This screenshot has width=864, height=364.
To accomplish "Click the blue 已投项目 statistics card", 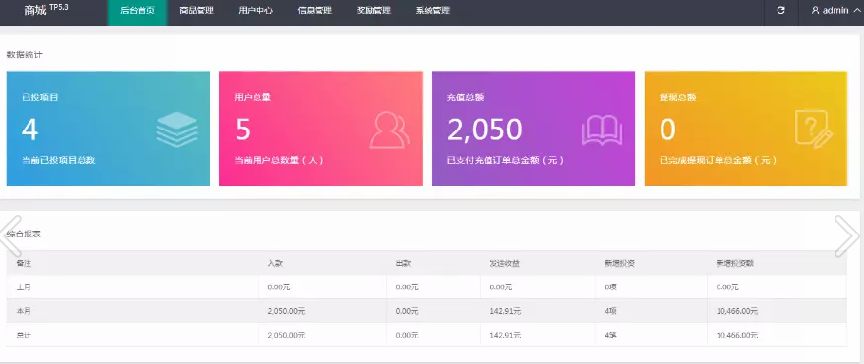I will 108,129.
